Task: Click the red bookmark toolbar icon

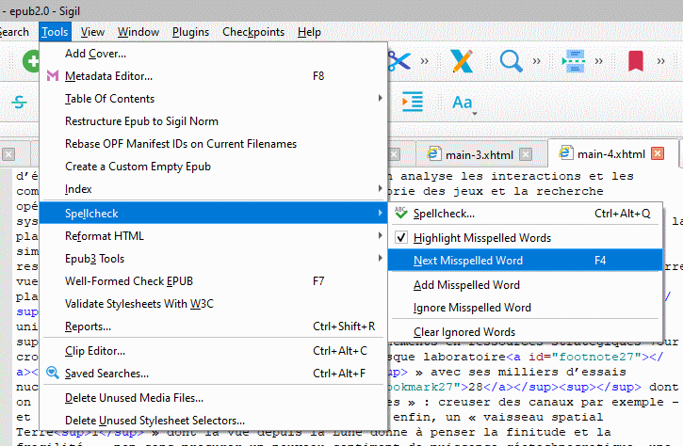Action: point(636,61)
